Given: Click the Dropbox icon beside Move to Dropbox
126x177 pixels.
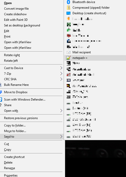Looking at the screenshot, I should (1, 92).
